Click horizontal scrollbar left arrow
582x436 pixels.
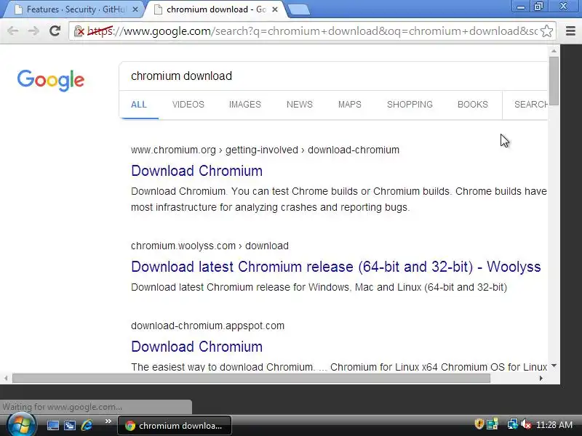coord(6,378)
